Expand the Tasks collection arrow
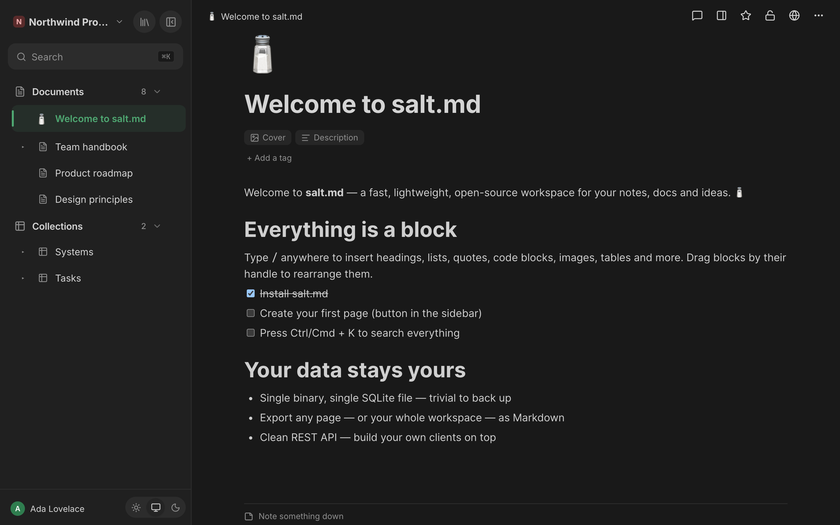 tap(23, 279)
